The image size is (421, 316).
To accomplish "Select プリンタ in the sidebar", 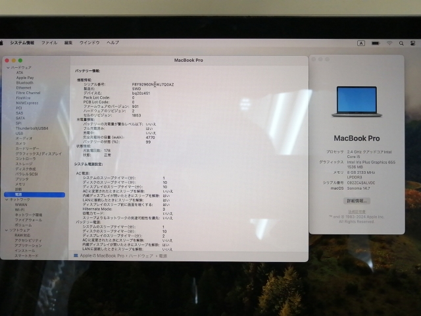I will coord(22,179).
